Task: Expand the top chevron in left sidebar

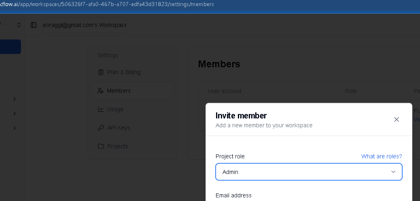Action: 15,99
